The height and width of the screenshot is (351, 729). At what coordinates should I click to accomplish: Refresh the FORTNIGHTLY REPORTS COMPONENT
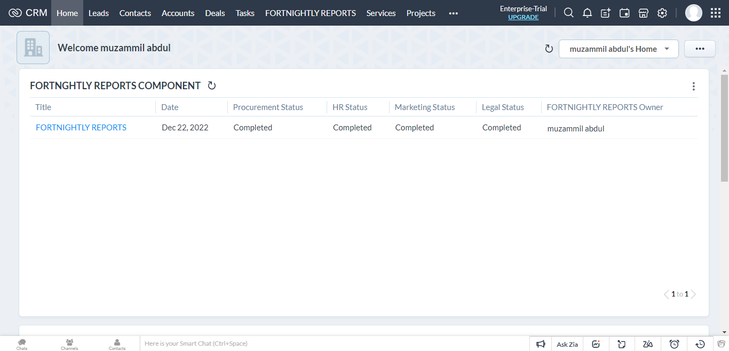[211, 85]
